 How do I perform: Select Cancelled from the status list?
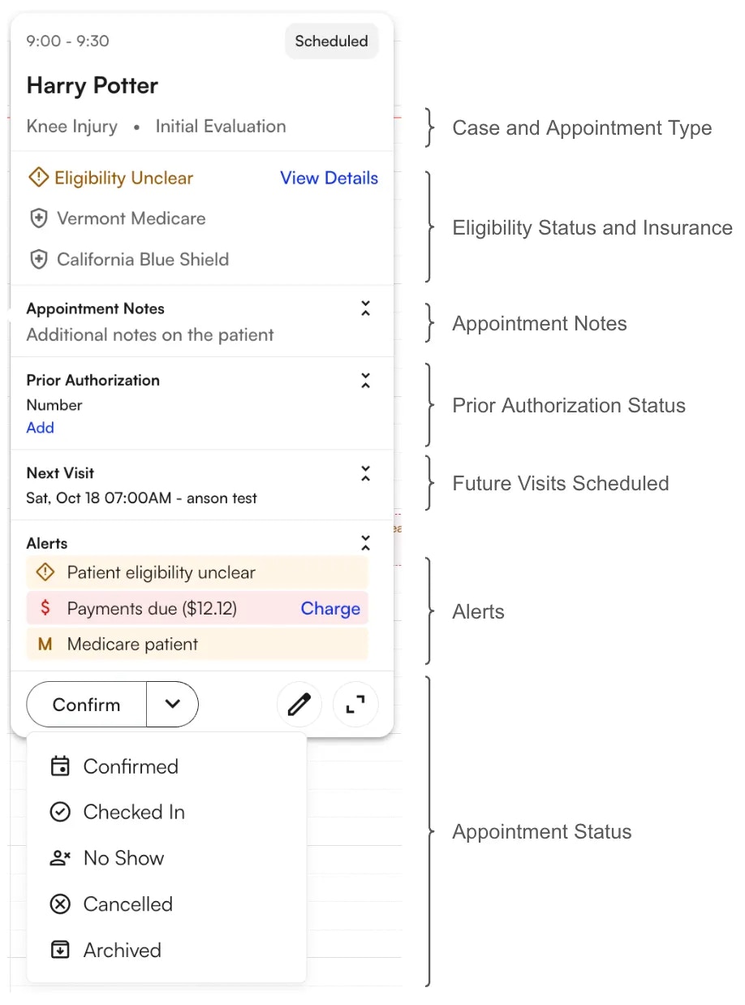pos(127,904)
